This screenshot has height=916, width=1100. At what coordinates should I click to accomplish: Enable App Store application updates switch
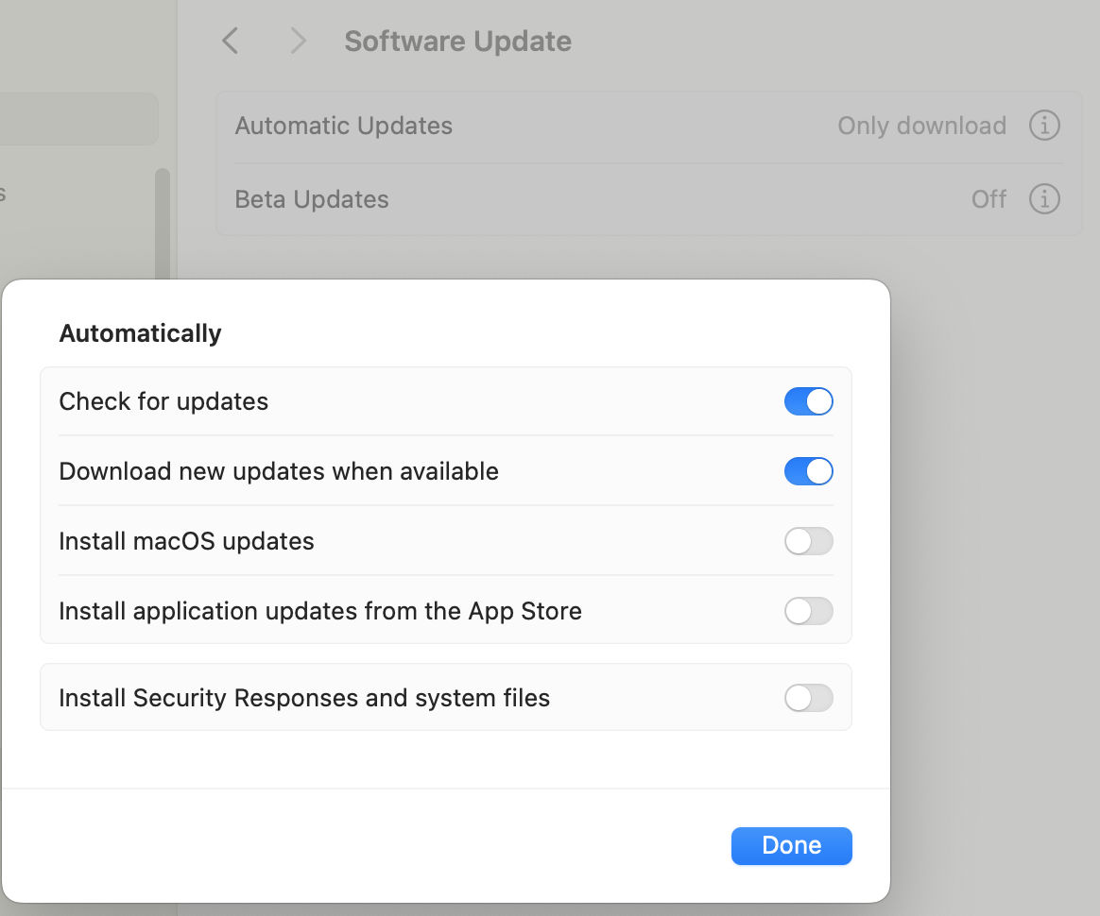click(x=808, y=611)
